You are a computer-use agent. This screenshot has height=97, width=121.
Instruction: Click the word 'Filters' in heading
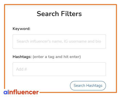[x=71, y=14]
